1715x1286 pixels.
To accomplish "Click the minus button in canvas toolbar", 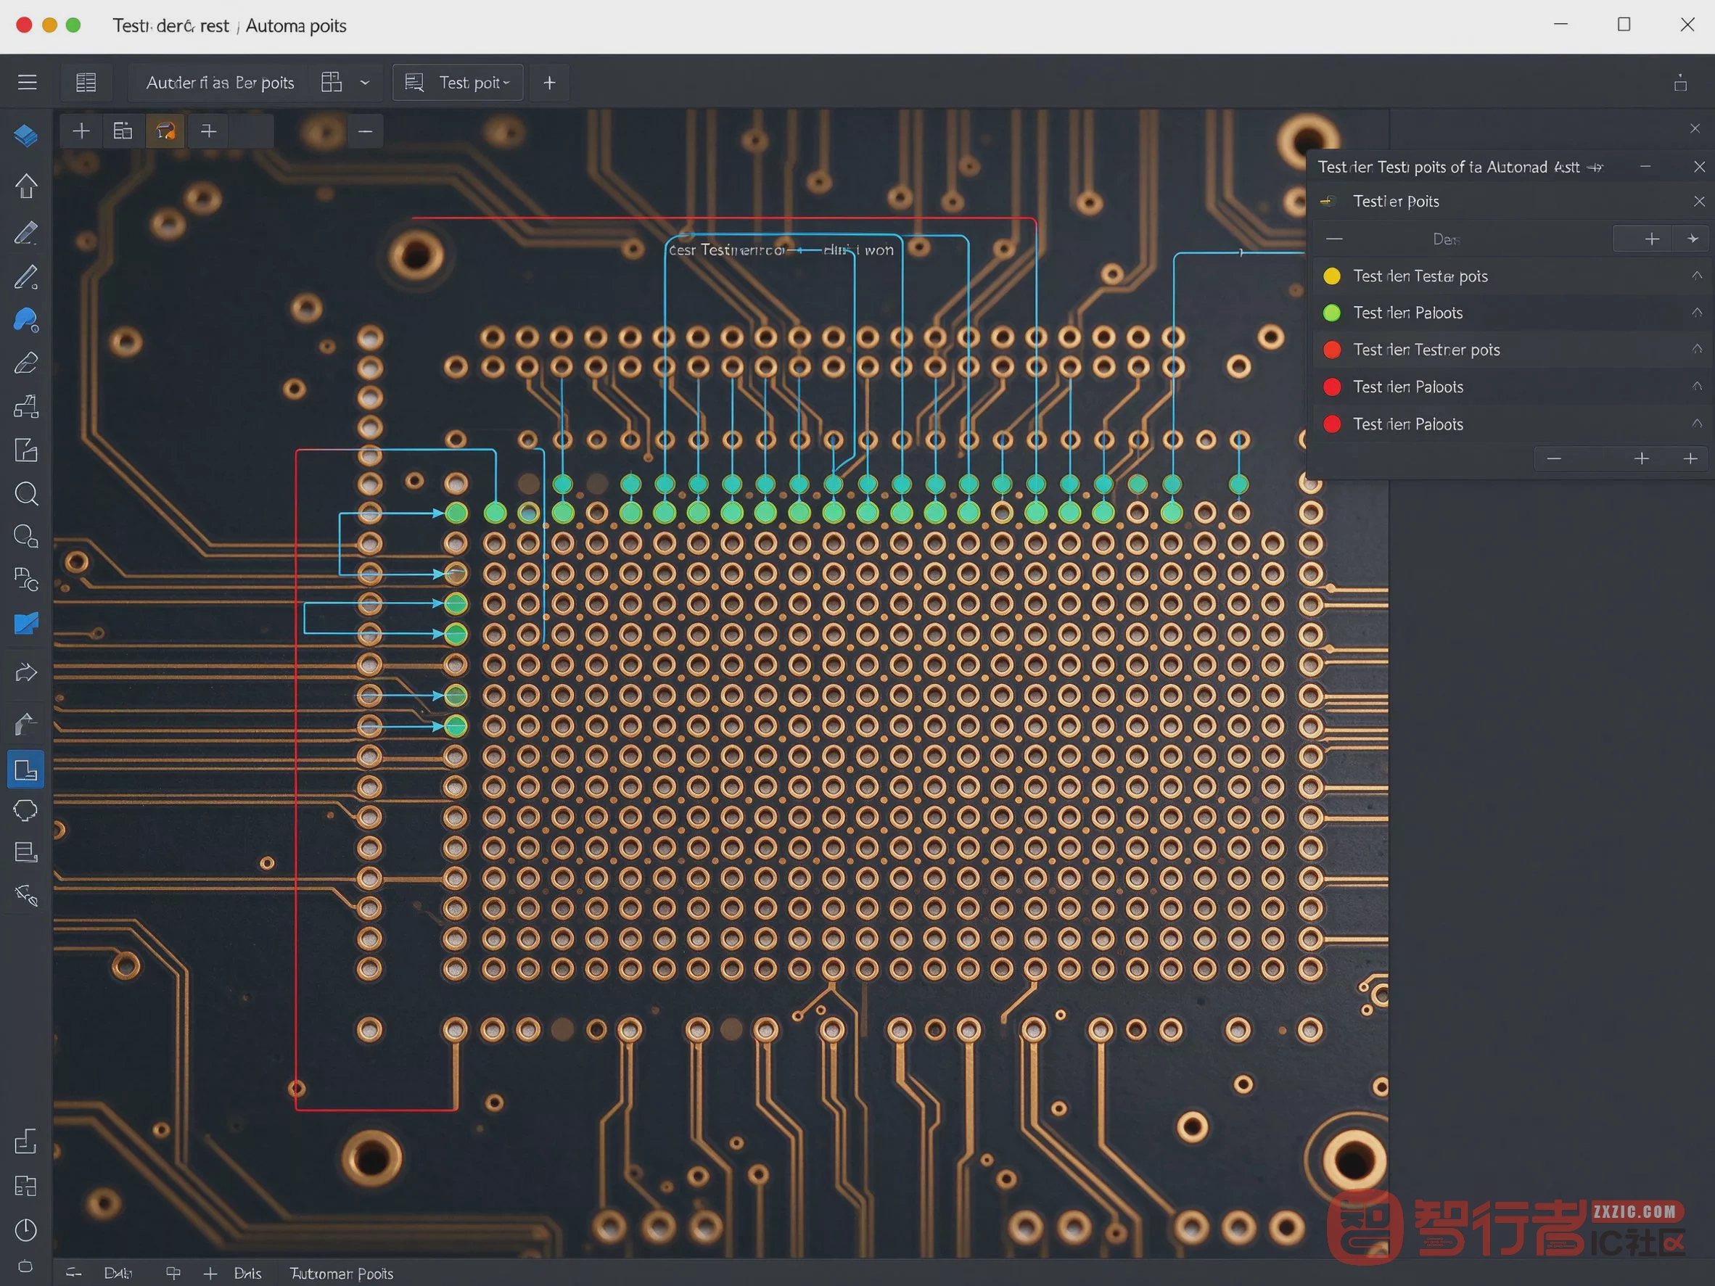I will (x=365, y=131).
